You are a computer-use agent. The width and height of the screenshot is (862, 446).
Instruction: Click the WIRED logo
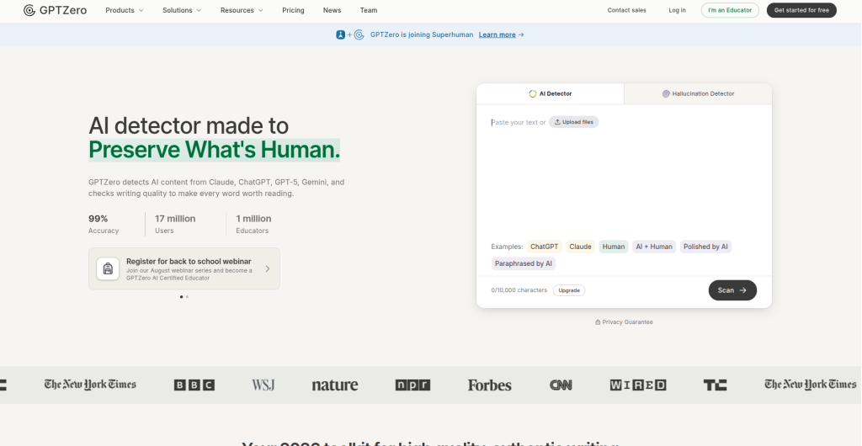[638, 385]
